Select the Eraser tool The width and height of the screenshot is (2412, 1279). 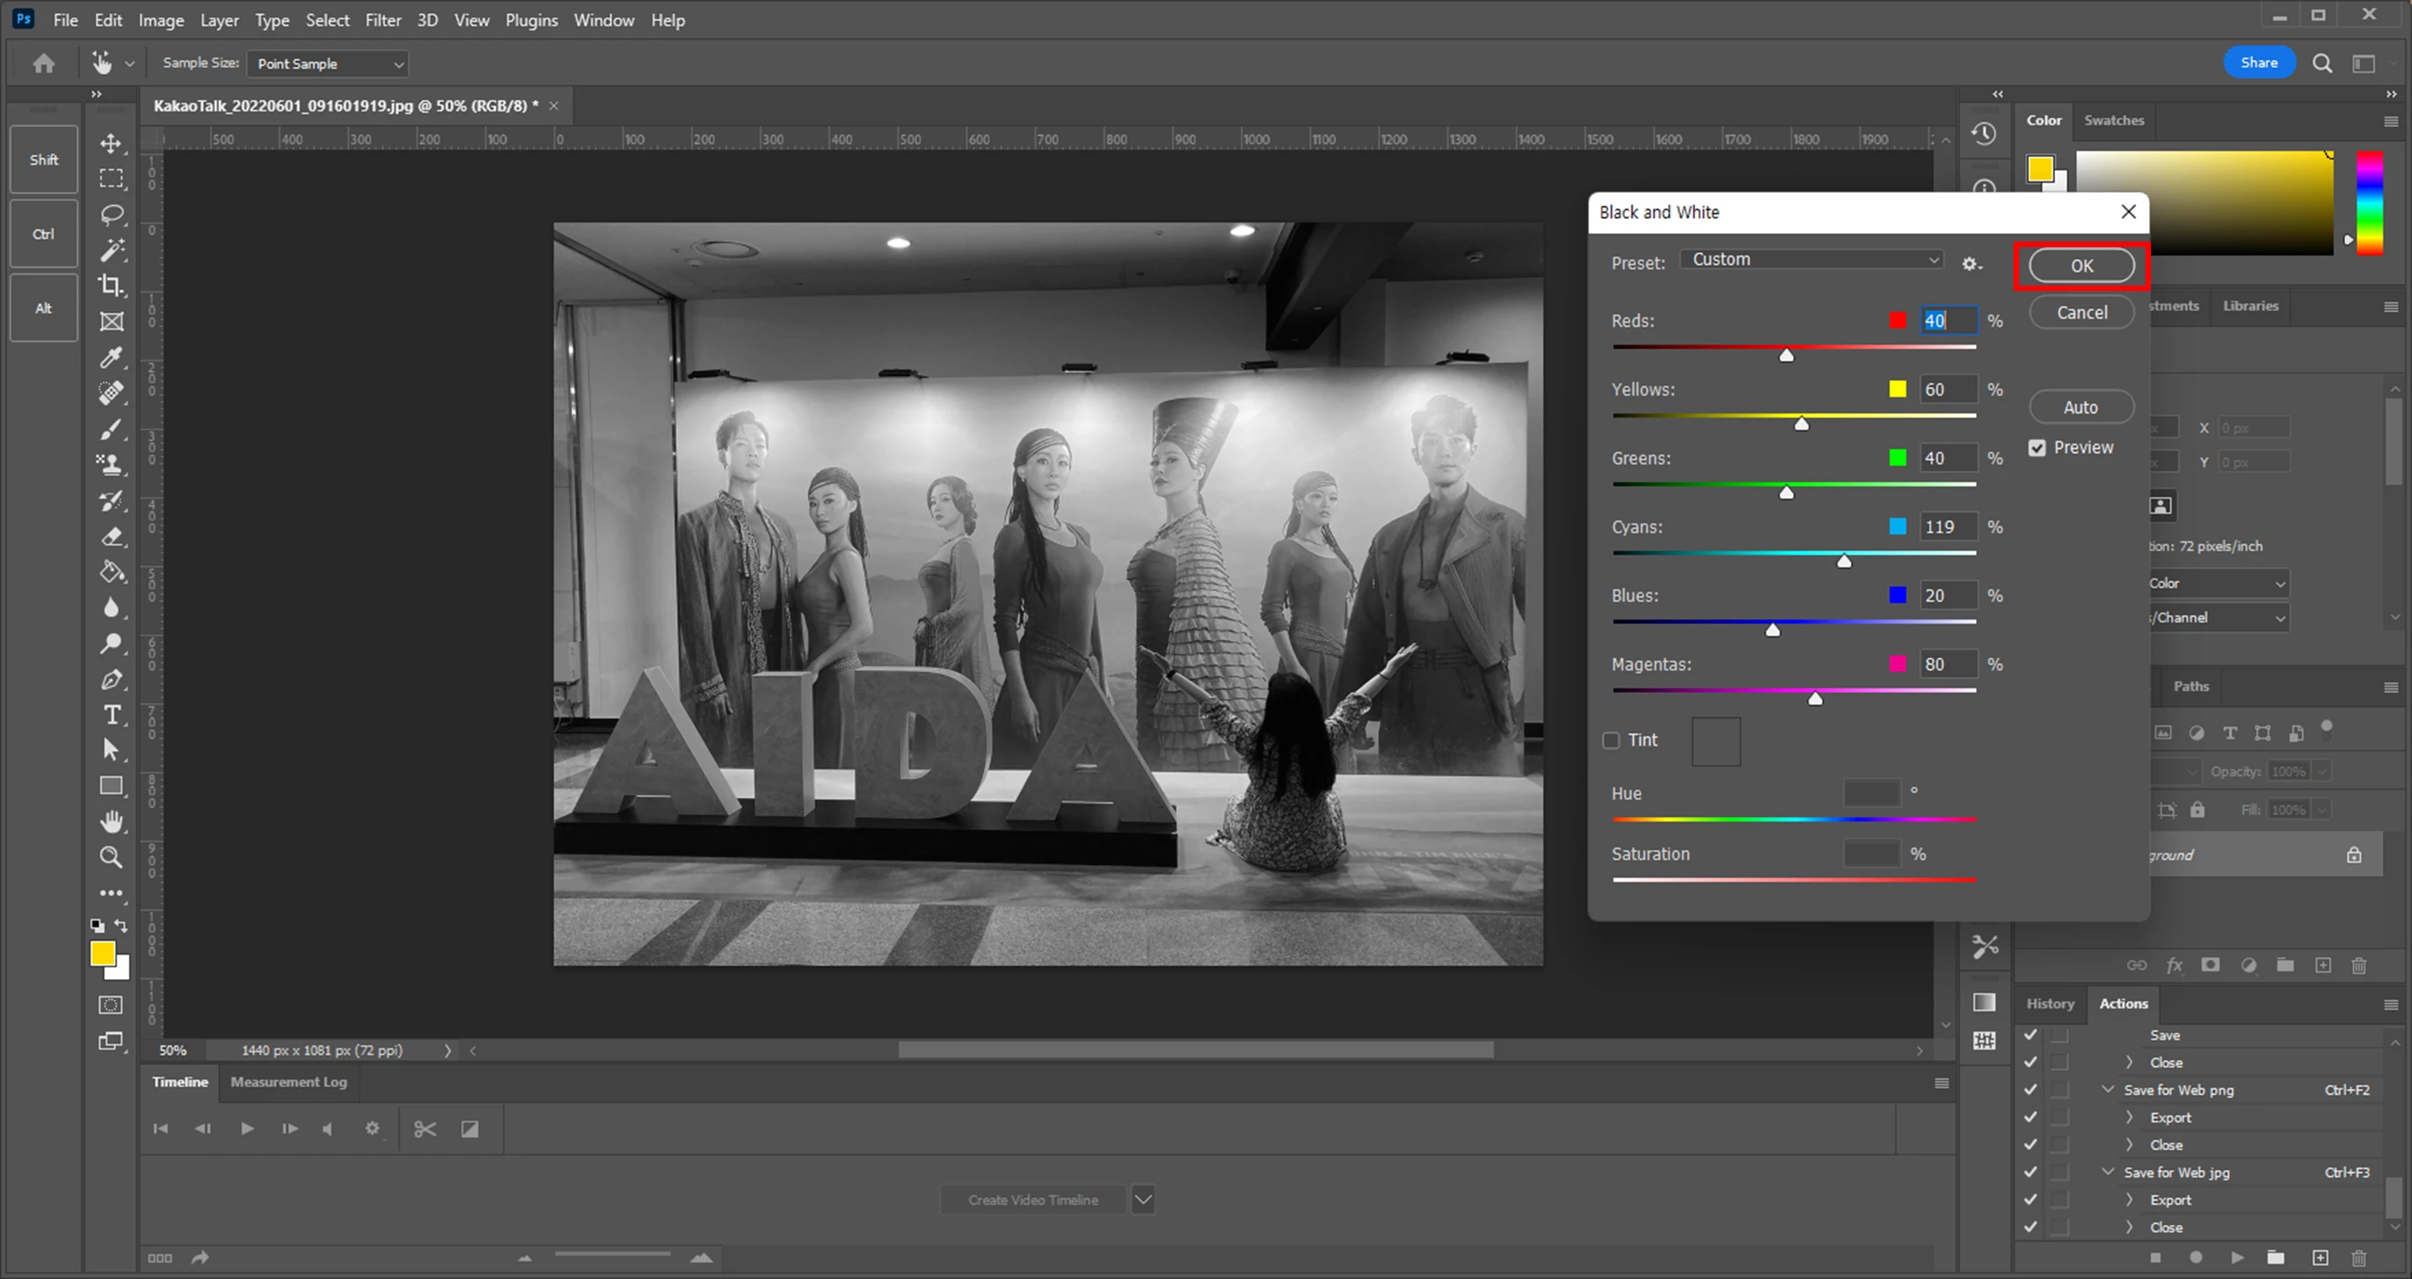(112, 536)
